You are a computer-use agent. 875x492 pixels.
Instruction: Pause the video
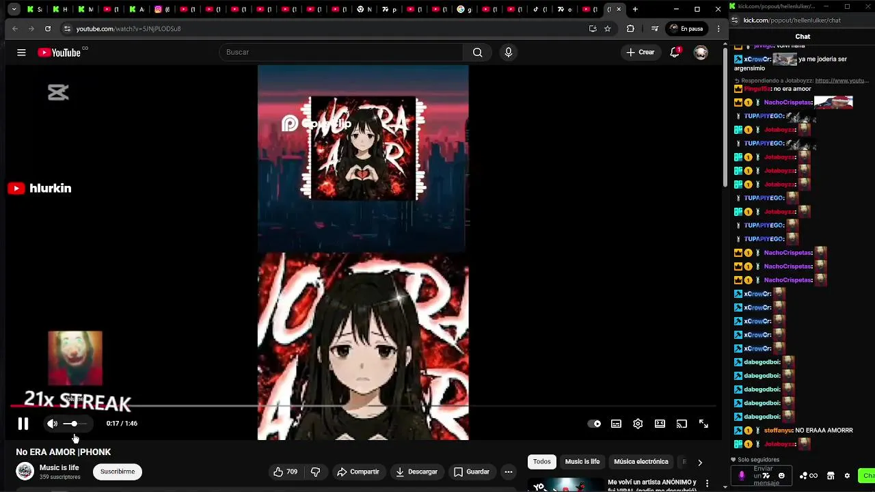coord(23,424)
